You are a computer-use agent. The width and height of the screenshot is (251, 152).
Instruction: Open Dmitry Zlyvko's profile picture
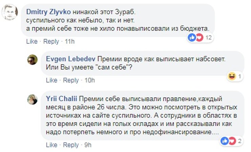10,13
